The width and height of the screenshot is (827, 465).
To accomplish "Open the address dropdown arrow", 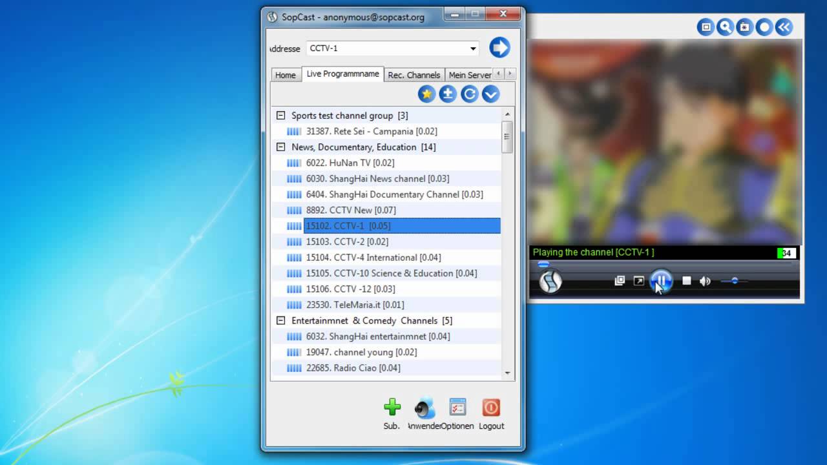I will pos(473,48).
